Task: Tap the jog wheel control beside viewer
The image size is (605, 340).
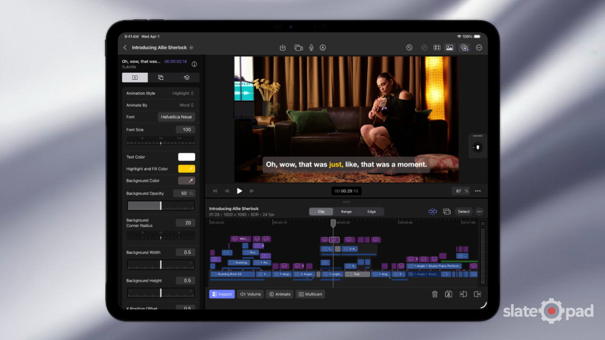Action: pos(478,148)
